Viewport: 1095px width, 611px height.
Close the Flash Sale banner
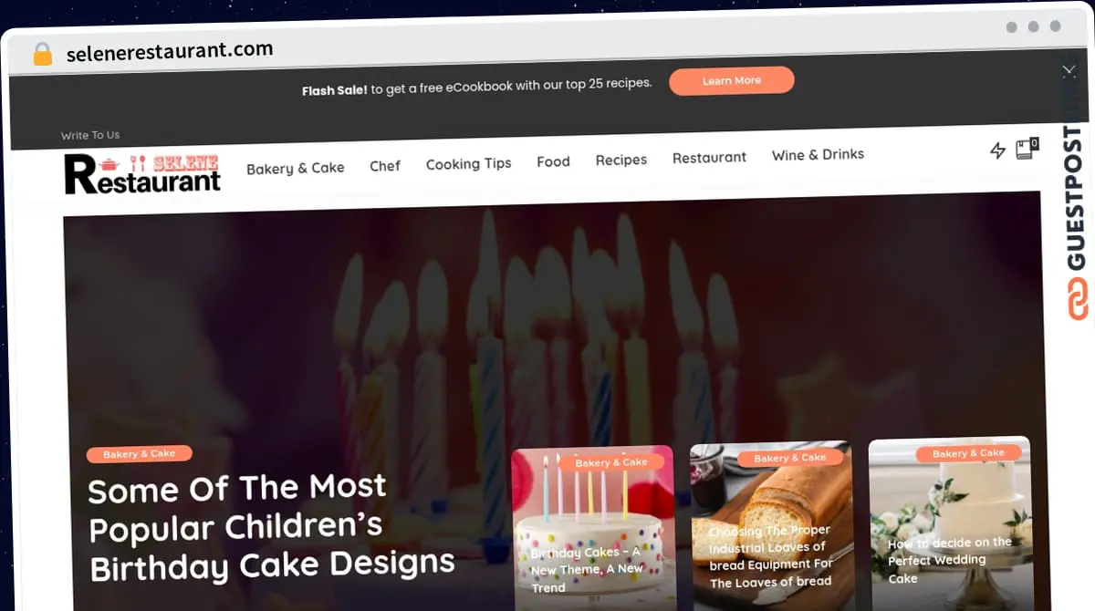tap(1069, 70)
